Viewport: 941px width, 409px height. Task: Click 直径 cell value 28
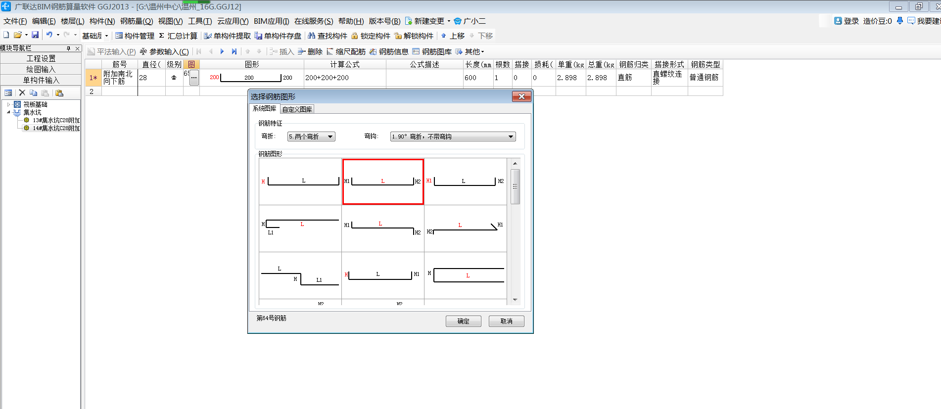point(151,78)
